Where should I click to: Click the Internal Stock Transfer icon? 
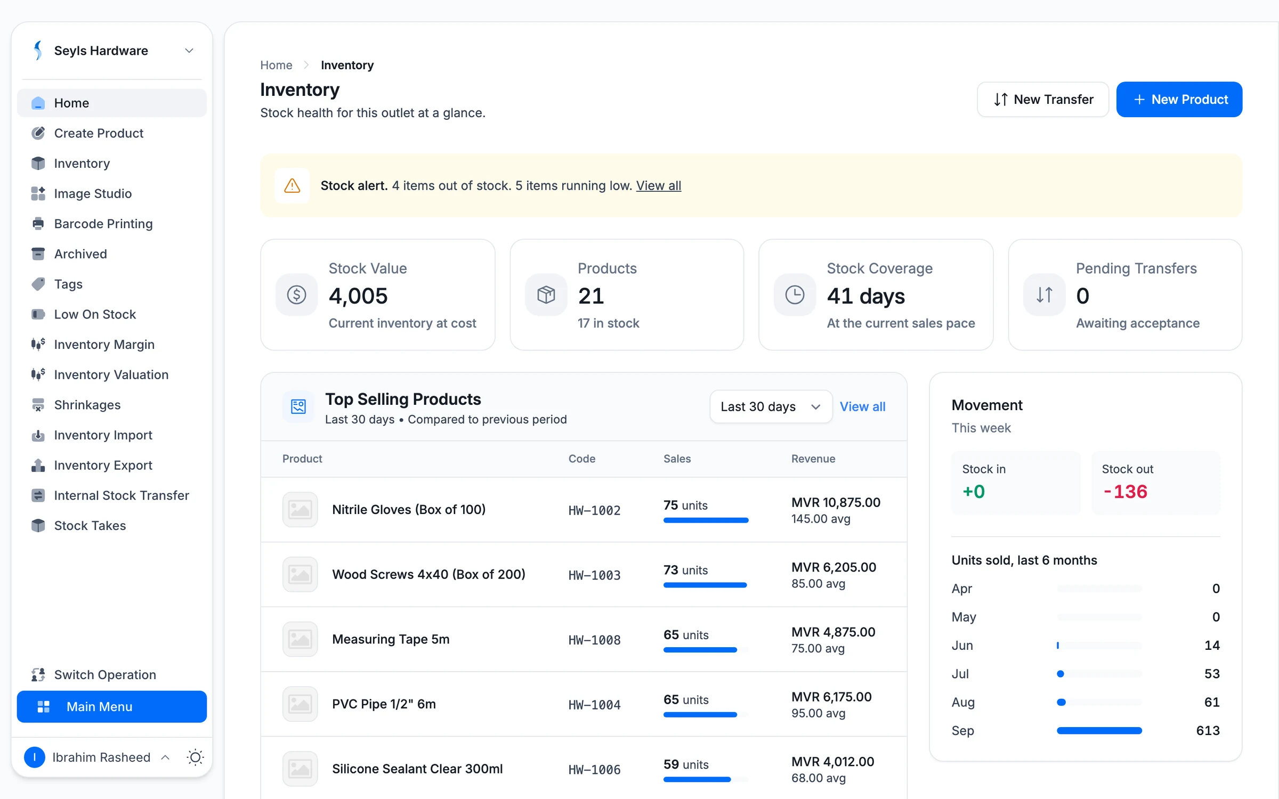pos(38,495)
